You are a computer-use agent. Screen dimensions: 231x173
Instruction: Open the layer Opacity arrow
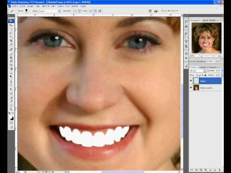pos(222,71)
